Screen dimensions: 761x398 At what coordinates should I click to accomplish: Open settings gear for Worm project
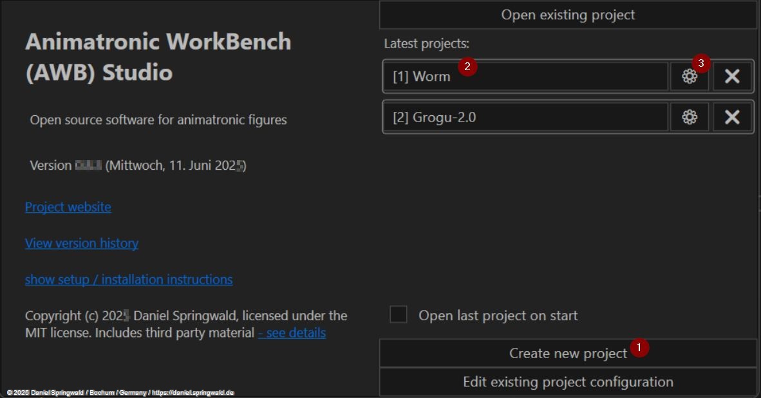(689, 77)
